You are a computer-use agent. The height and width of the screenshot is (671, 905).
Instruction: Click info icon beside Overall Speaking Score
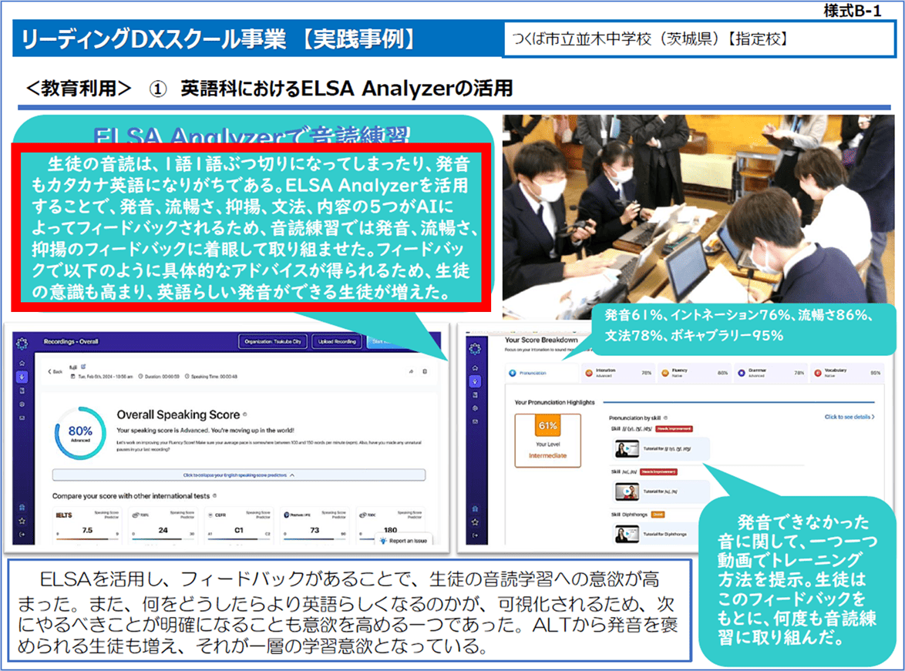(244, 414)
